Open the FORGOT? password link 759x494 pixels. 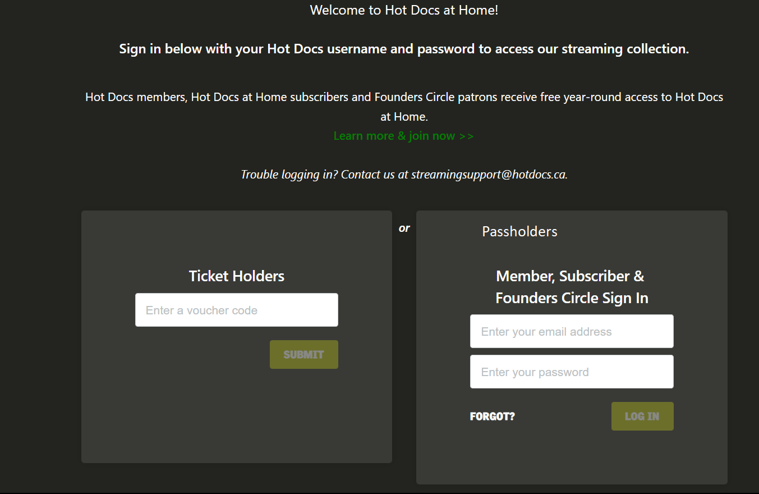[x=492, y=417]
